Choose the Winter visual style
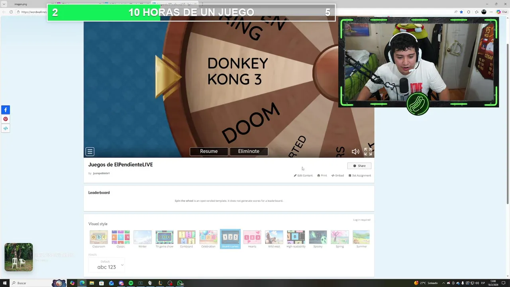Image resolution: width=510 pixels, height=287 pixels. coord(143,239)
